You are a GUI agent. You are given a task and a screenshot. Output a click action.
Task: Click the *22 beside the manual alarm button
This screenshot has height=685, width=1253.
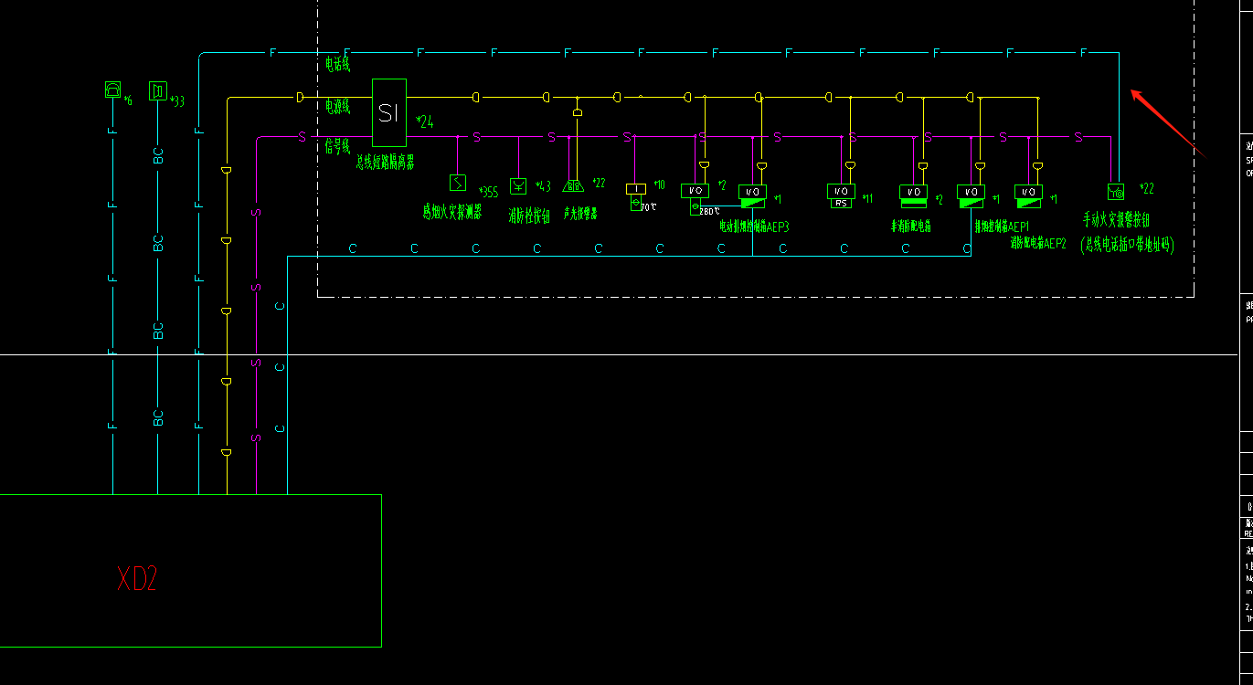tap(1147, 189)
